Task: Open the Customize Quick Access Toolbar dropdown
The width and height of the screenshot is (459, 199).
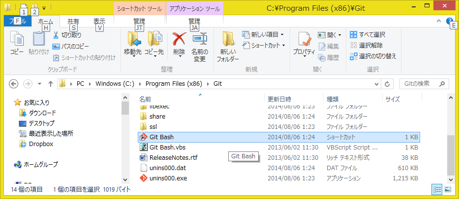Action: pyautogui.click(x=44, y=7)
